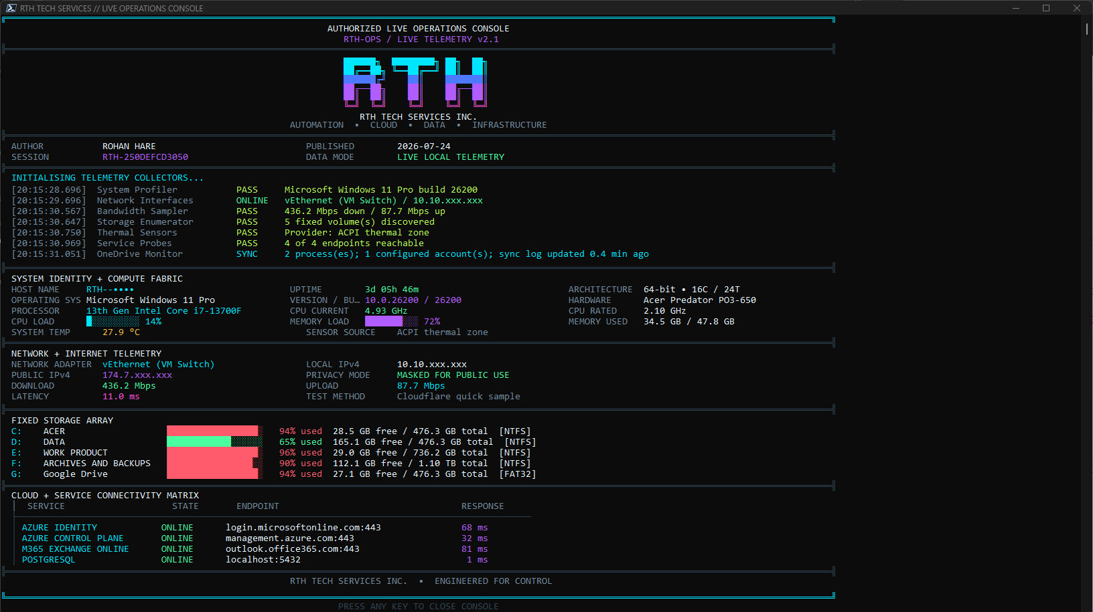The image size is (1093, 612).
Task: Click the '4 of 4 endpoints reachable' message
Action: click(354, 243)
